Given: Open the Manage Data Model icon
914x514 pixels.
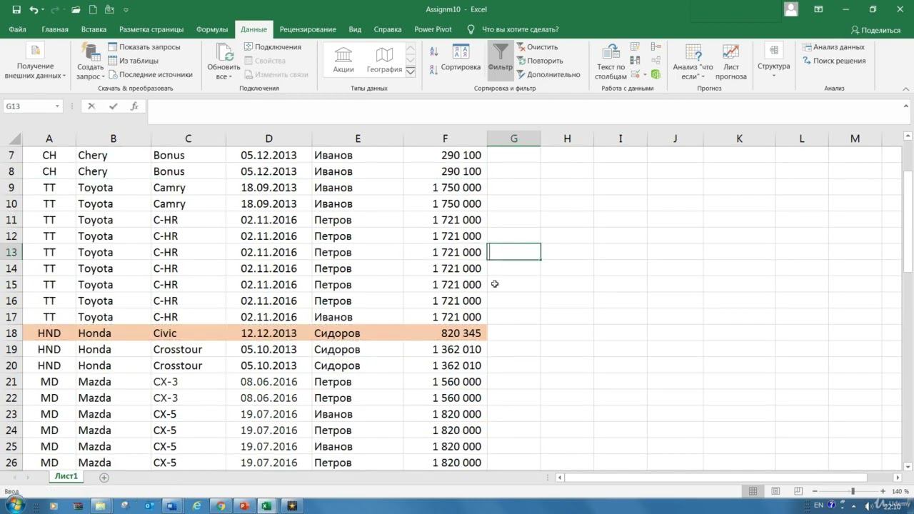Looking at the screenshot, I should [x=656, y=74].
